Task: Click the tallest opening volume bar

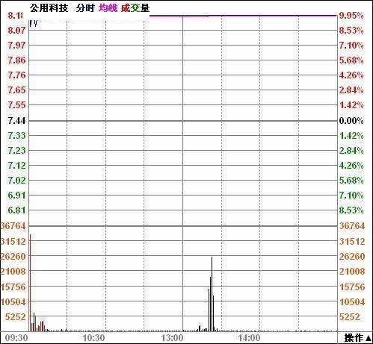Action: (x=31, y=283)
